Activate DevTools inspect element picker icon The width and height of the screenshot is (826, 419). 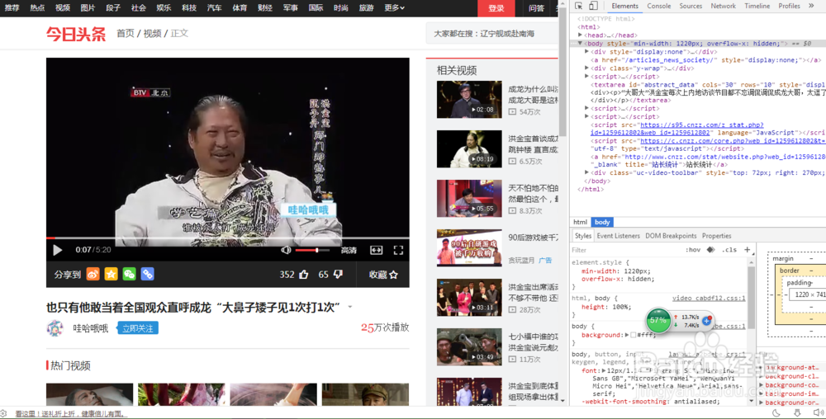578,6
